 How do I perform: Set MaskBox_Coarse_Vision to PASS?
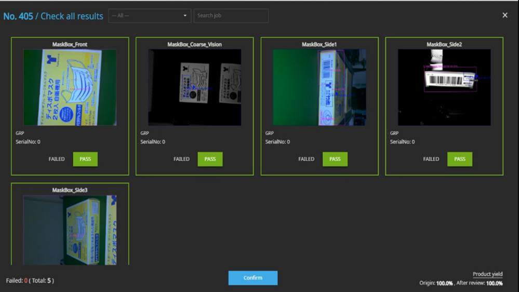coord(210,159)
